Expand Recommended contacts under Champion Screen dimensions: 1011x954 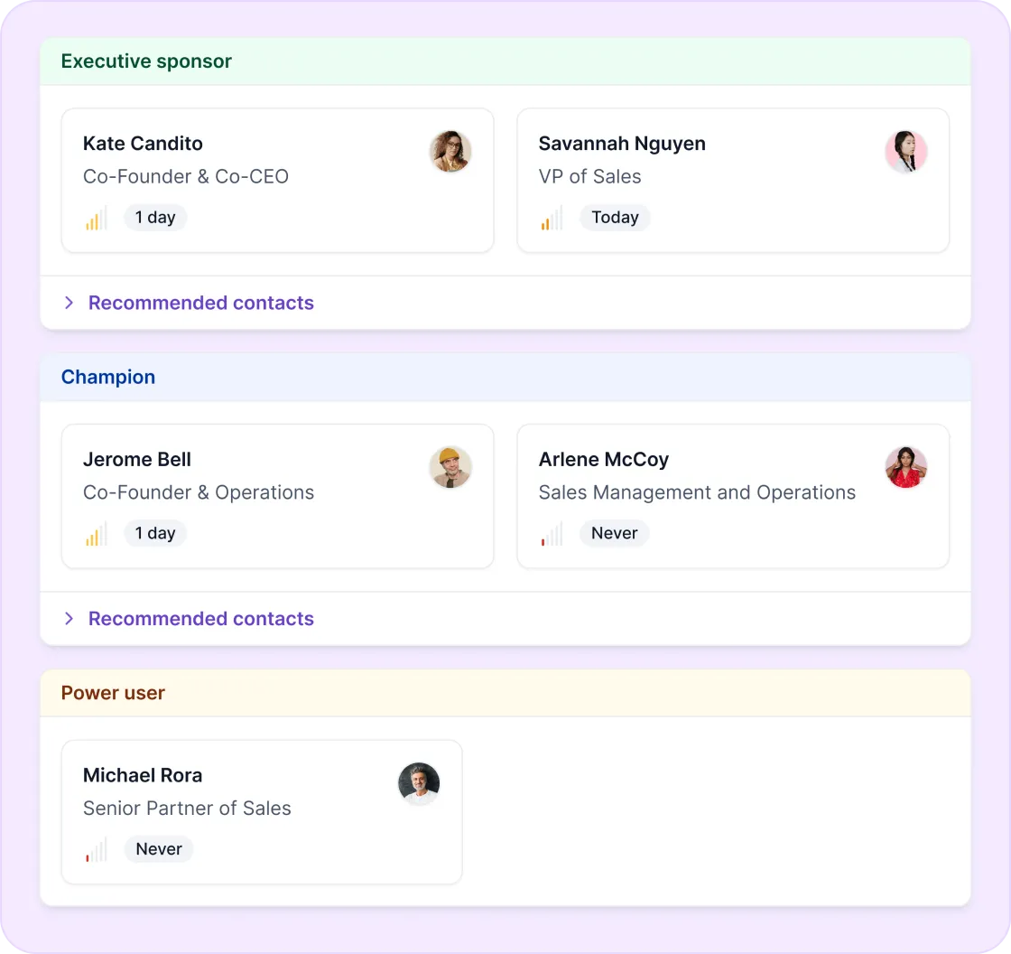(200, 619)
